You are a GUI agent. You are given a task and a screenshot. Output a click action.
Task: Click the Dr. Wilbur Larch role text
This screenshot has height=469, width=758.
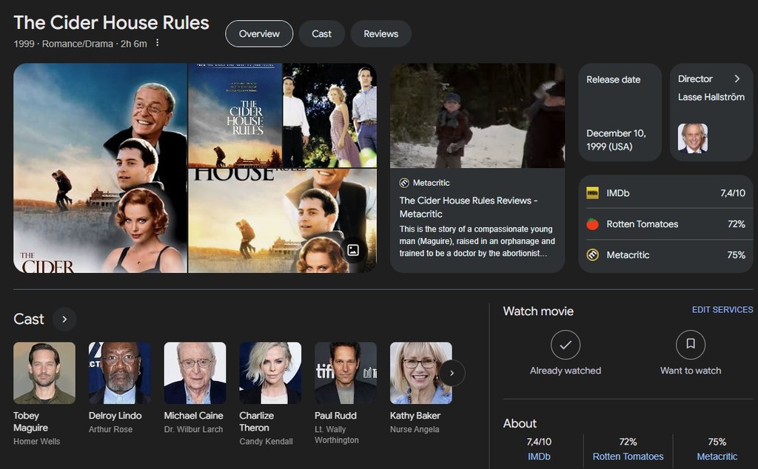point(193,429)
